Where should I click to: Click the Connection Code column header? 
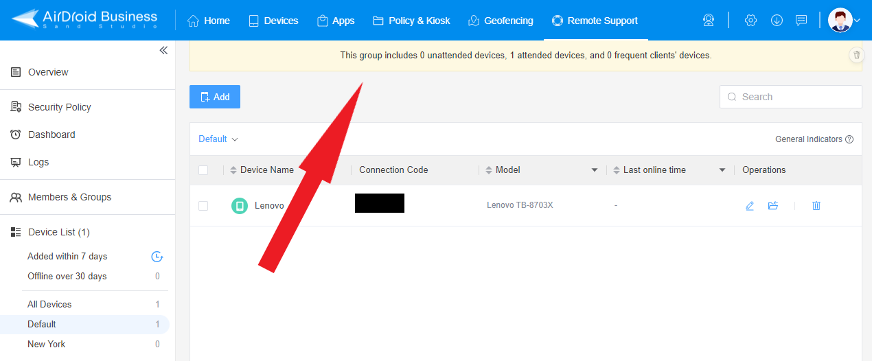pos(393,170)
